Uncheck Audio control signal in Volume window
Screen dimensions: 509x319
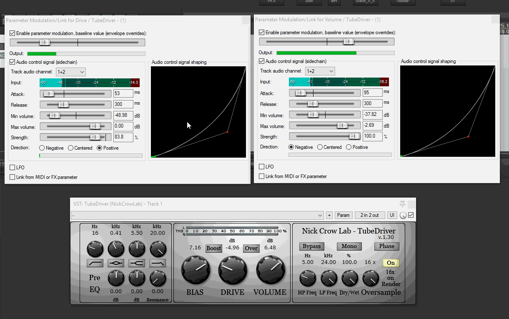(x=262, y=61)
